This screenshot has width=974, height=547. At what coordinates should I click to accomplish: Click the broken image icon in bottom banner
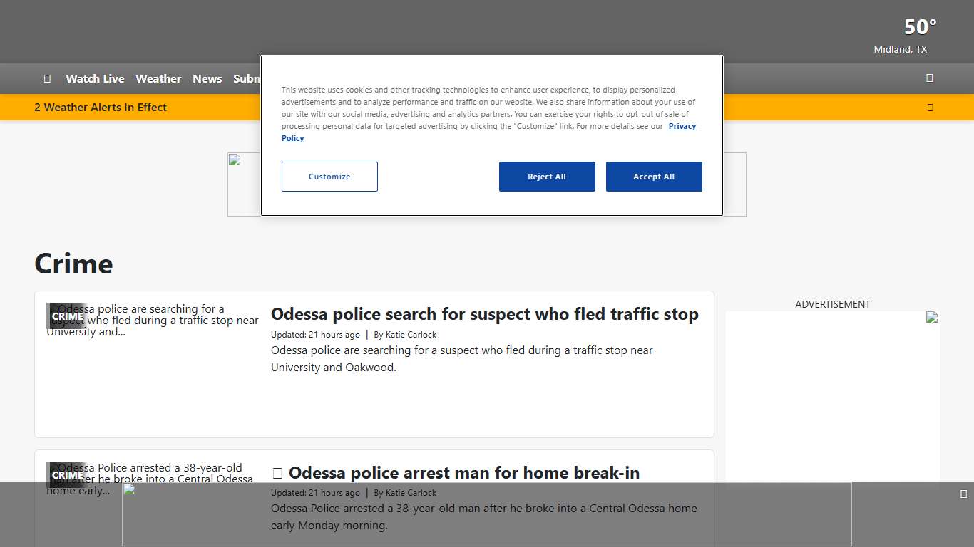[129, 489]
